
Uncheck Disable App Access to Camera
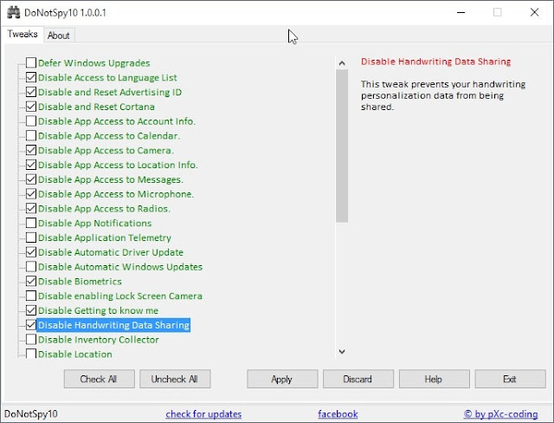pos(31,150)
